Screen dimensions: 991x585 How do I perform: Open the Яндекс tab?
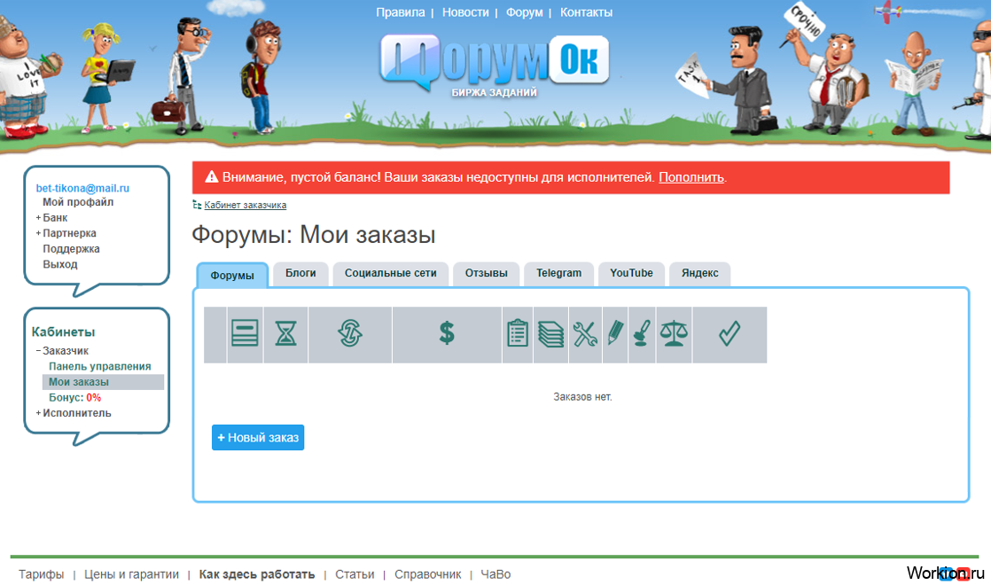(x=699, y=273)
